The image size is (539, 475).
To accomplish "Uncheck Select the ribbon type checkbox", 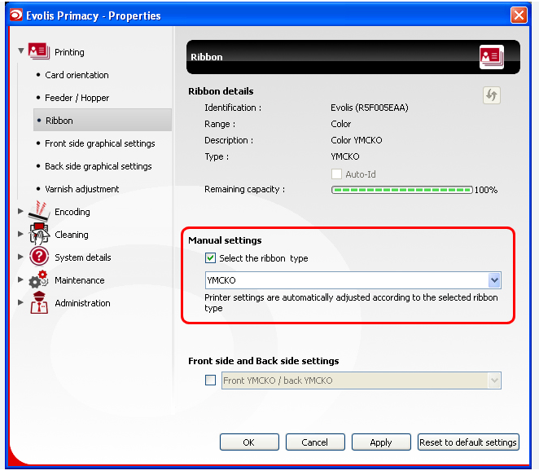I will (x=210, y=258).
